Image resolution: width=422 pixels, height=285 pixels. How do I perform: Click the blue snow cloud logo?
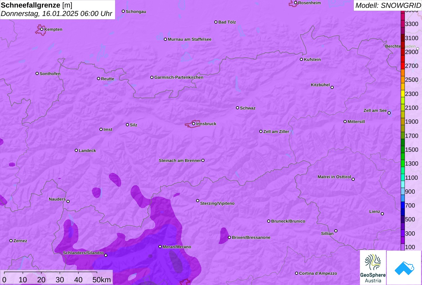(404, 268)
